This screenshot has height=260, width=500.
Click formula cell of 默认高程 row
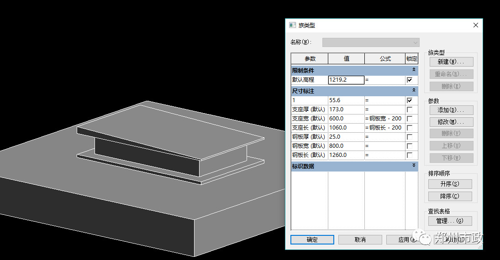(x=385, y=80)
